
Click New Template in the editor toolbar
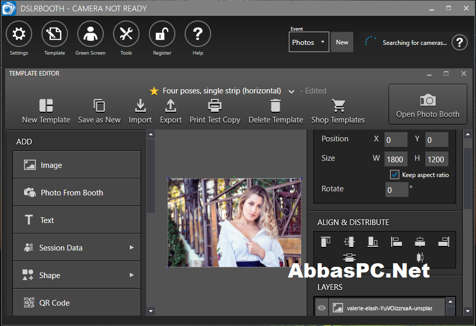click(x=46, y=112)
